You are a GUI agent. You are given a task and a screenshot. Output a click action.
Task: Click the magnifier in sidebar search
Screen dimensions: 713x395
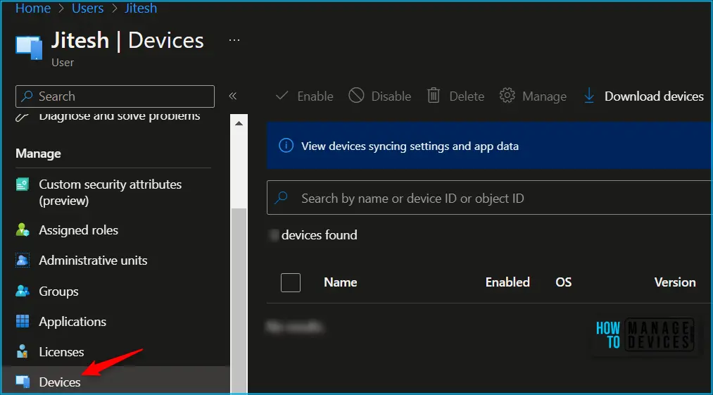(27, 96)
